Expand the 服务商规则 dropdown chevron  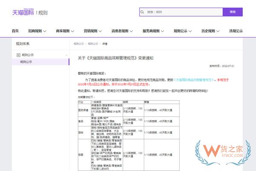[162, 31]
